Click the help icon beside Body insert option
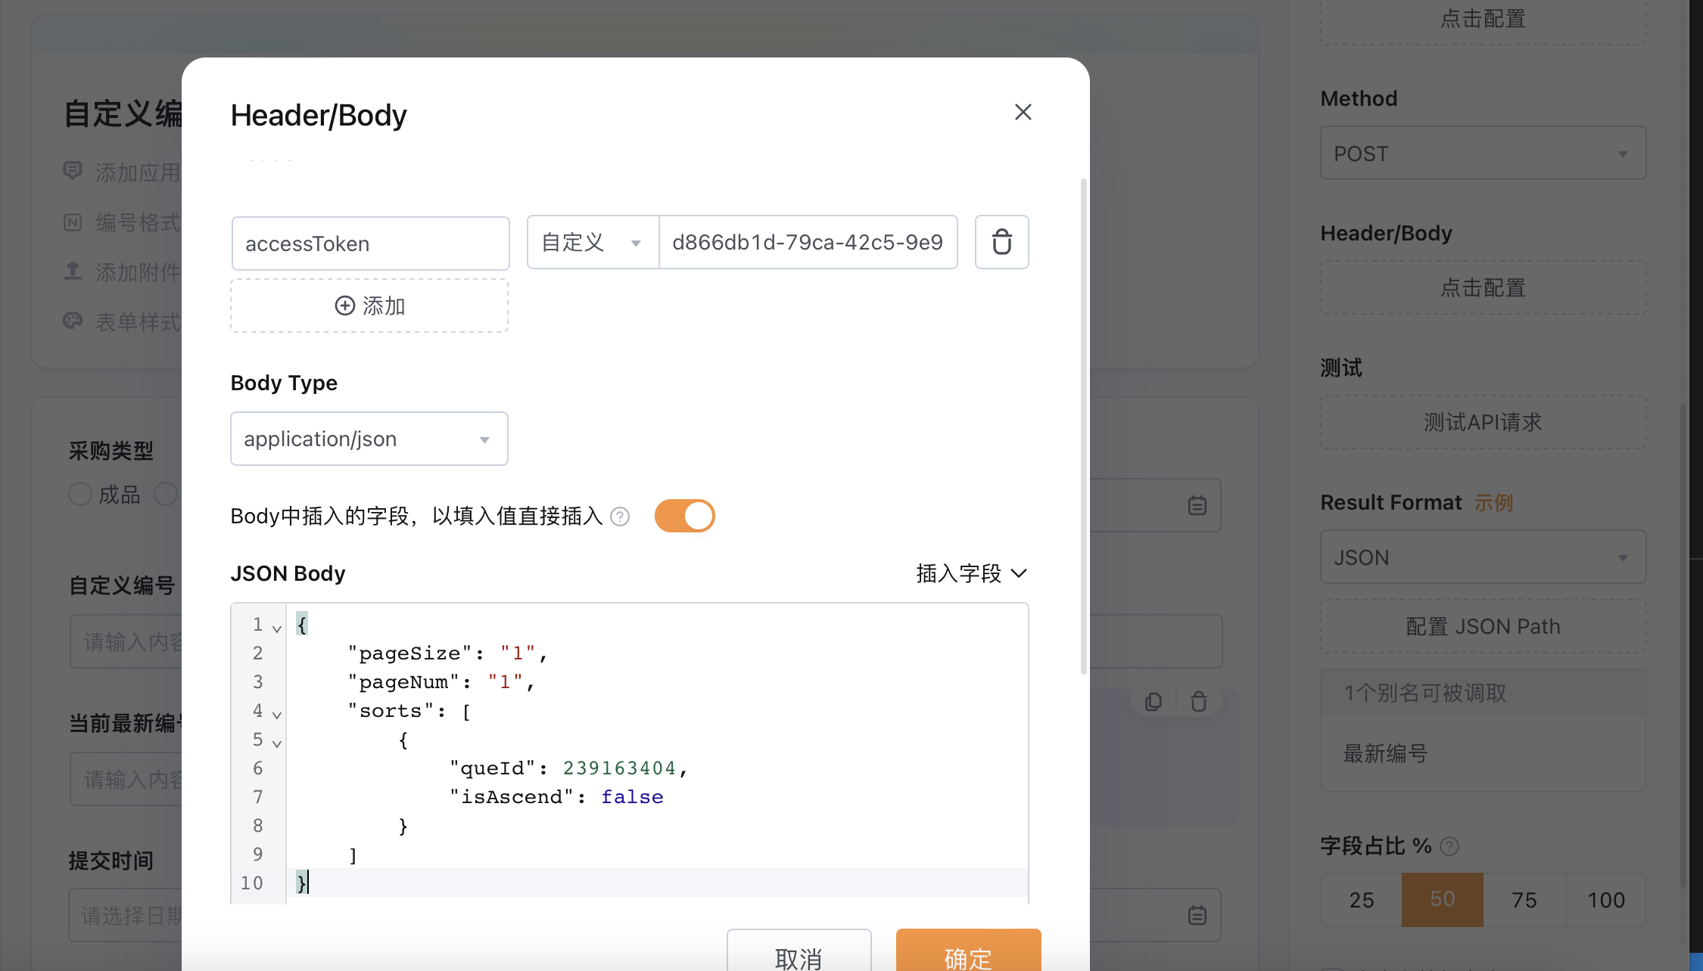Screen dimensions: 1703x971 coord(620,517)
